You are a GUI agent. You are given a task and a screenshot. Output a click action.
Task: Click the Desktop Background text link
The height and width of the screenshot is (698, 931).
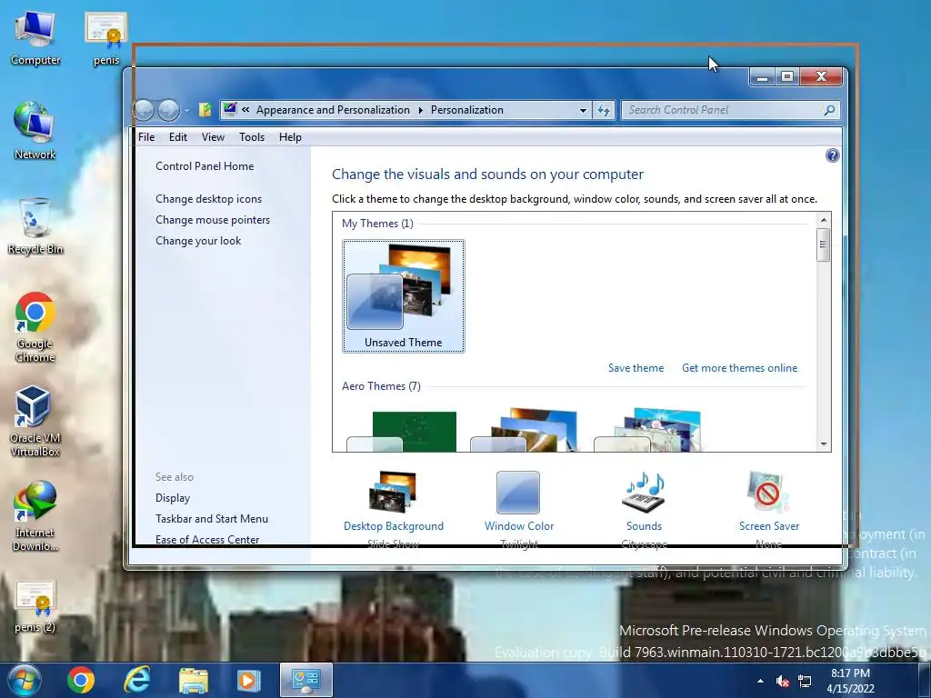[x=393, y=526]
